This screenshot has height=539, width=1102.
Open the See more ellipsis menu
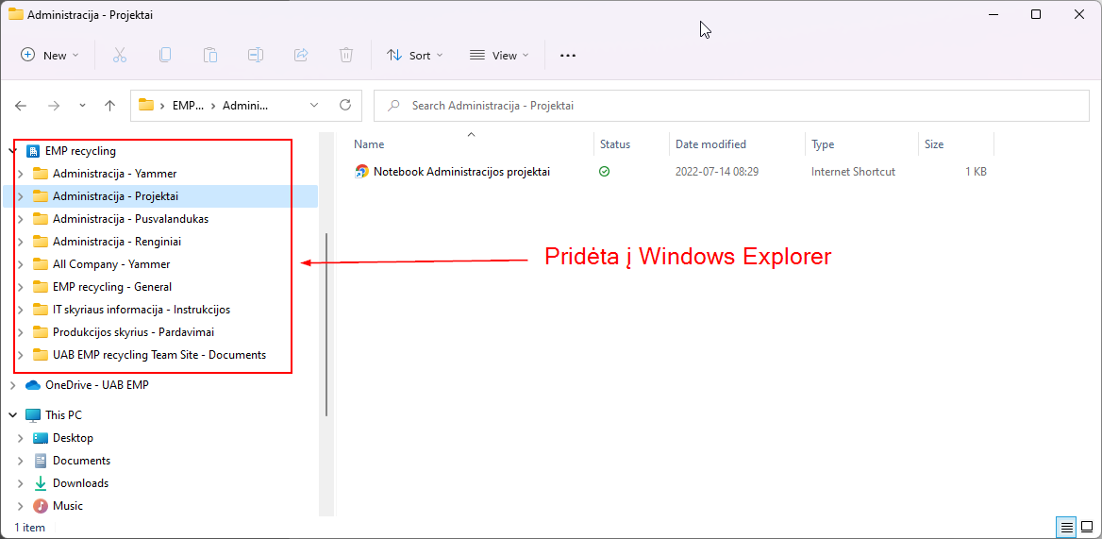pos(568,56)
